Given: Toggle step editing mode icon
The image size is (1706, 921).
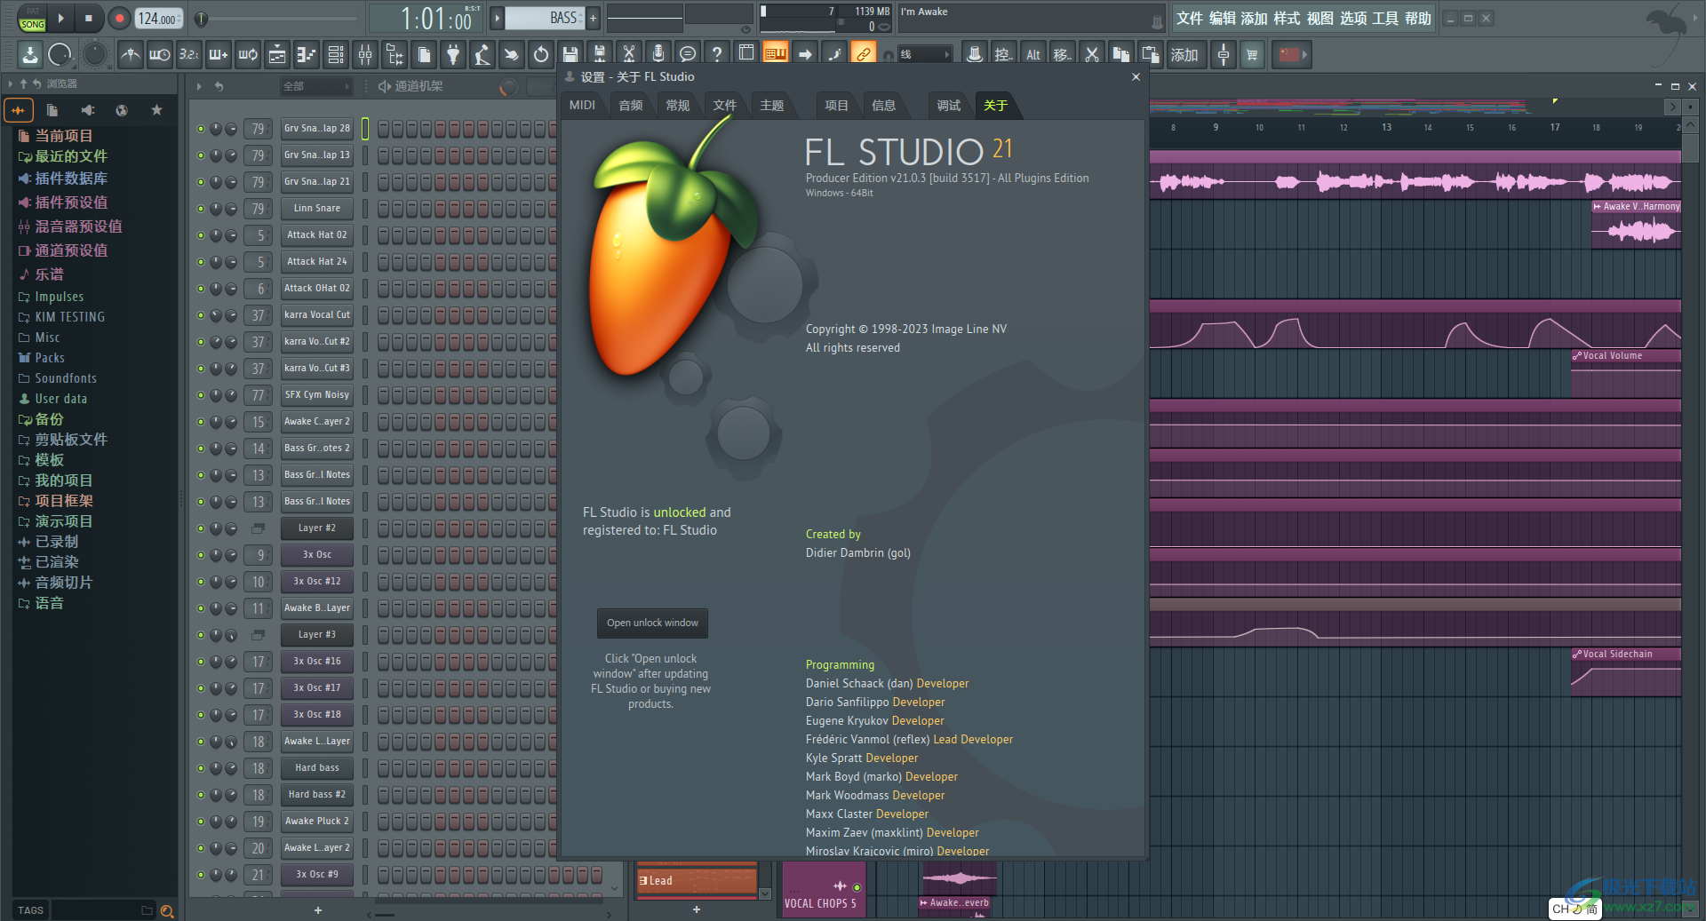Looking at the screenshot, I should coord(219,55).
